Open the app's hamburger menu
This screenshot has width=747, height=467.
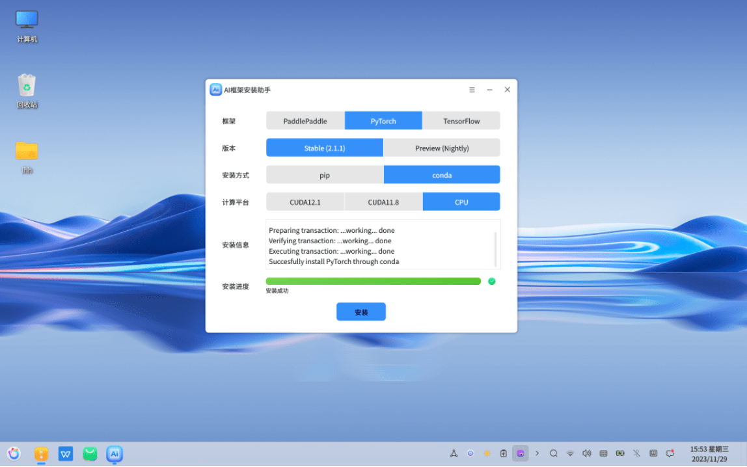[x=472, y=90]
